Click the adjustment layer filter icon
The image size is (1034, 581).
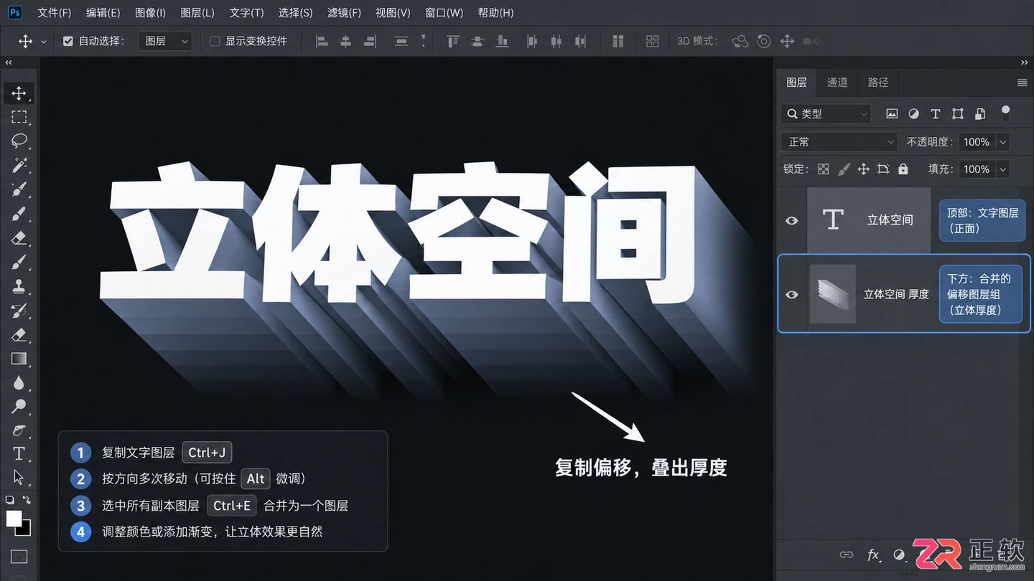(x=913, y=114)
